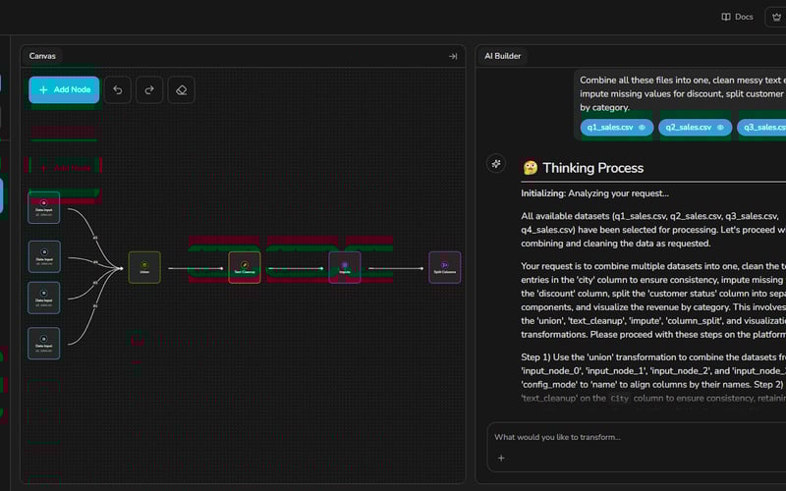Select the AI Builder panel tab
Image resolution: width=786 pixels, height=491 pixels.
(502, 56)
